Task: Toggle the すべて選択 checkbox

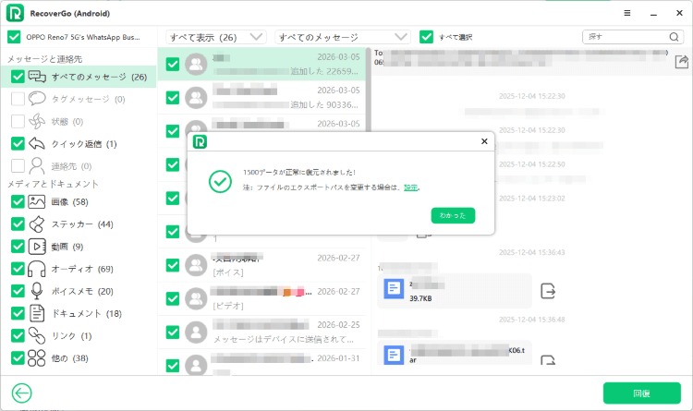Action: pyautogui.click(x=427, y=37)
